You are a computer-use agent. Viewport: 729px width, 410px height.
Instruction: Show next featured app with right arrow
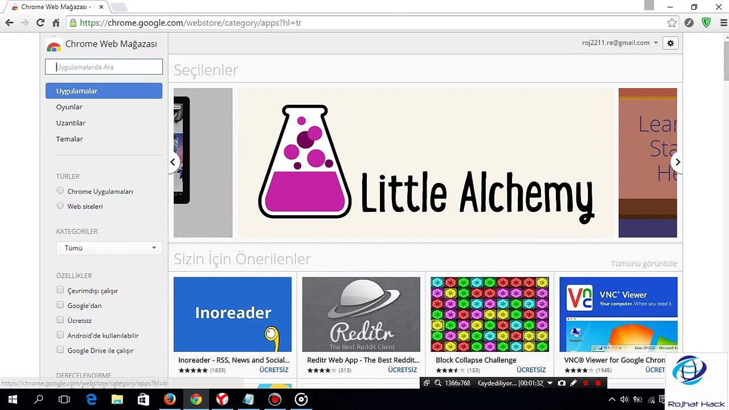point(677,162)
